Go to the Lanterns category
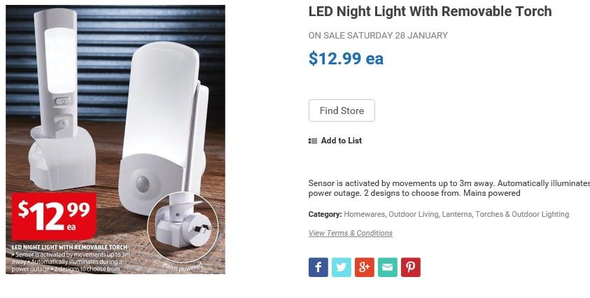Screen dimensions: 590x298 (456, 215)
